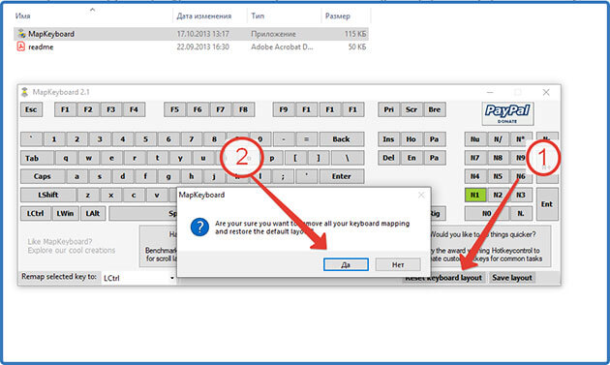Image resolution: width=610 pixels, height=365 pixels.
Task: Cancel the reset by clicking Нет
Action: point(398,264)
